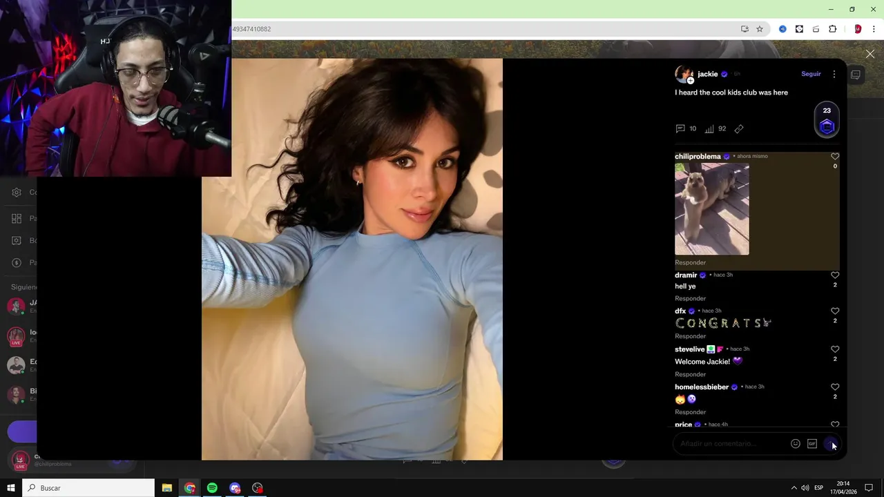Open the GIF picker in comment box

812,444
